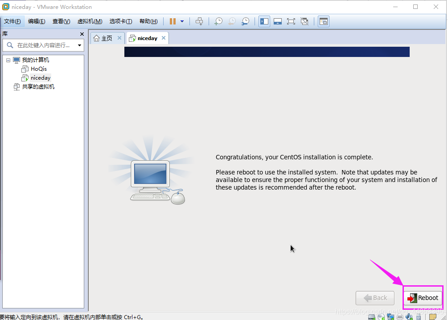Open the power options dropdown arrow
Image resolution: width=448 pixels, height=320 pixels.
pos(182,21)
